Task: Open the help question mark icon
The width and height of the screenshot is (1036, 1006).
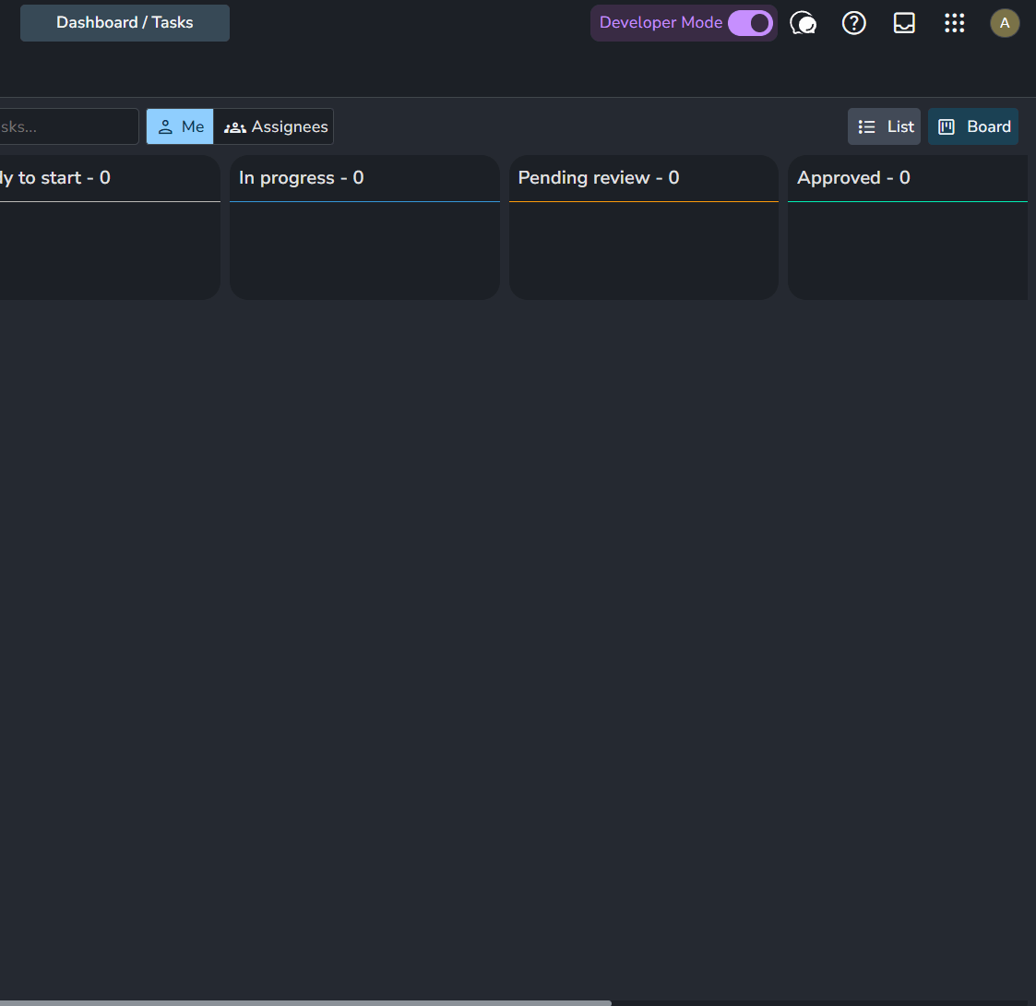Action: tap(853, 23)
